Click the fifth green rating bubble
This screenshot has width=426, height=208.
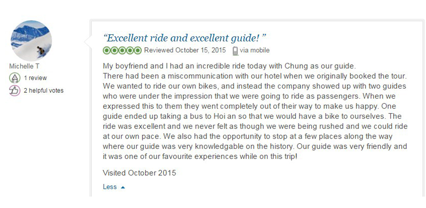coord(138,50)
